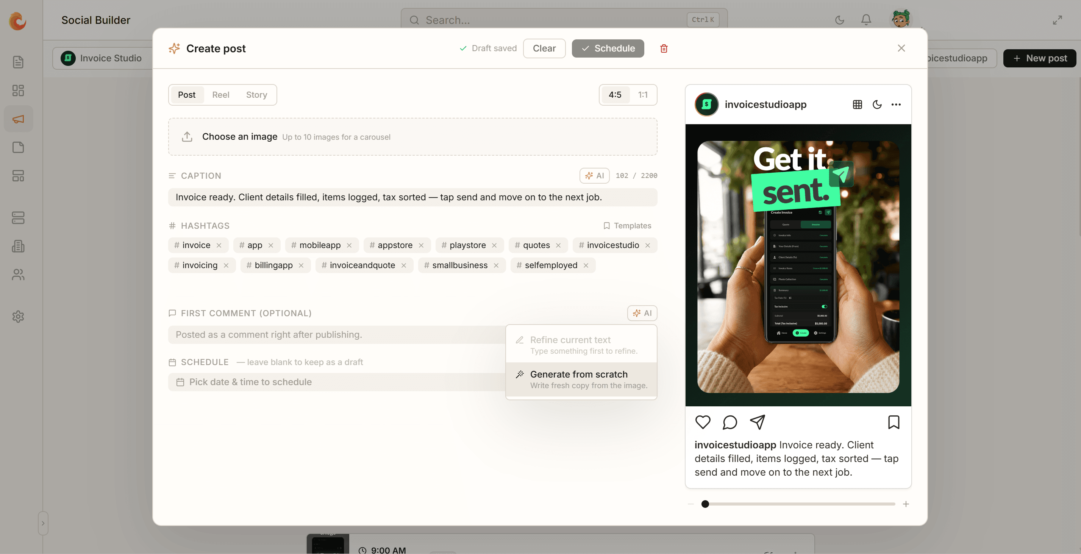Remove the quotes hashtag
Viewport: 1081px width, 554px height.
point(558,245)
